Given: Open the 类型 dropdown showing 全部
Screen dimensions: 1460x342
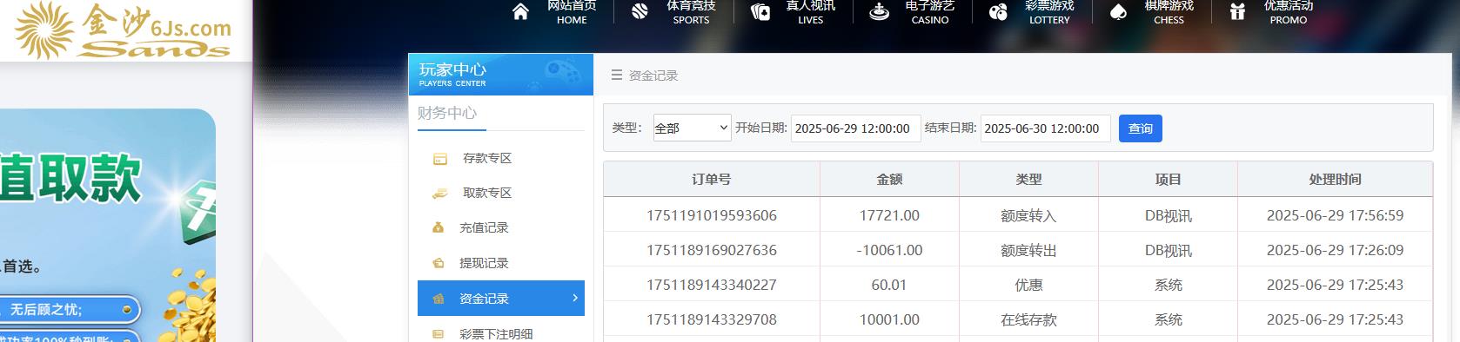Looking at the screenshot, I should pos(693,128).
